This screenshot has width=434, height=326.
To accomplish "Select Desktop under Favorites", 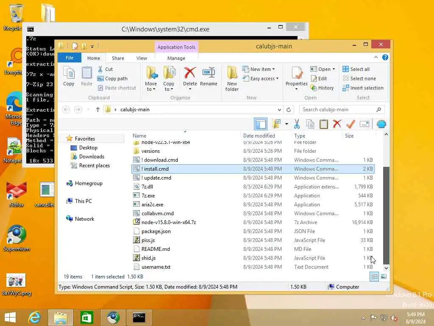I will [84, 147].
